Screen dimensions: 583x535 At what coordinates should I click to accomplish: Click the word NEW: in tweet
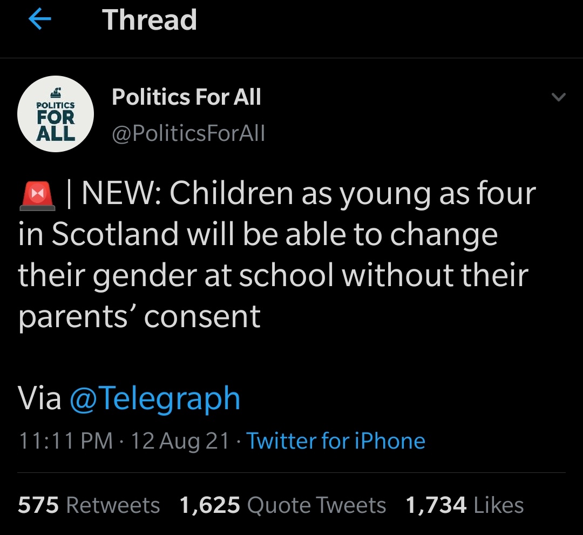pos(120,194)
